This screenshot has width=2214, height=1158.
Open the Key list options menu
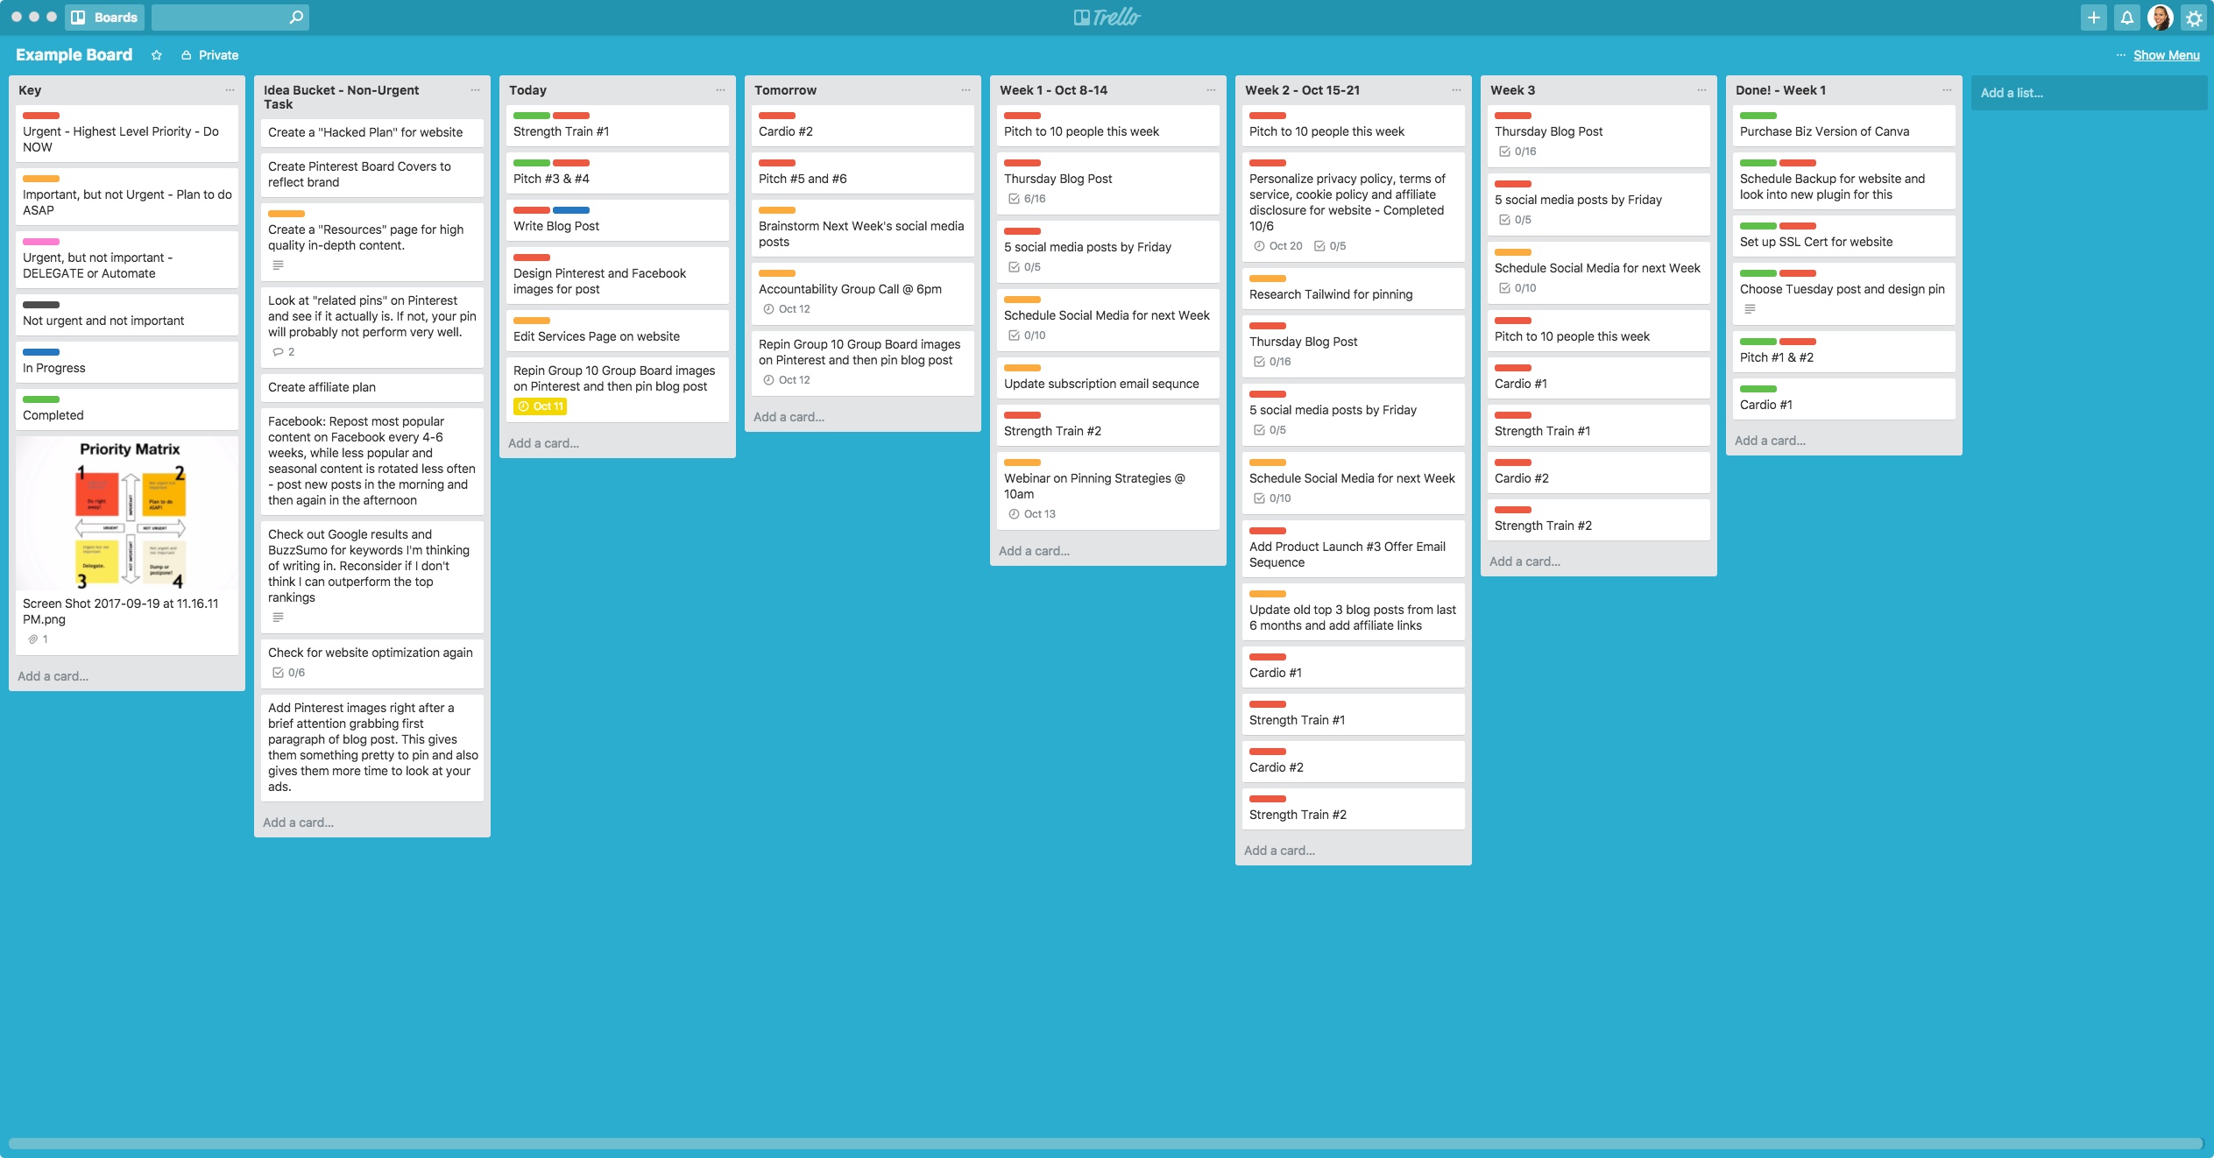point(230,90)
